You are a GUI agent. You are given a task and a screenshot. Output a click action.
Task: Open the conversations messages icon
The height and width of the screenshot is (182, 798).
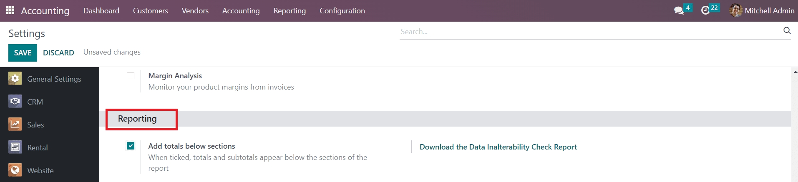pos(679,10)
